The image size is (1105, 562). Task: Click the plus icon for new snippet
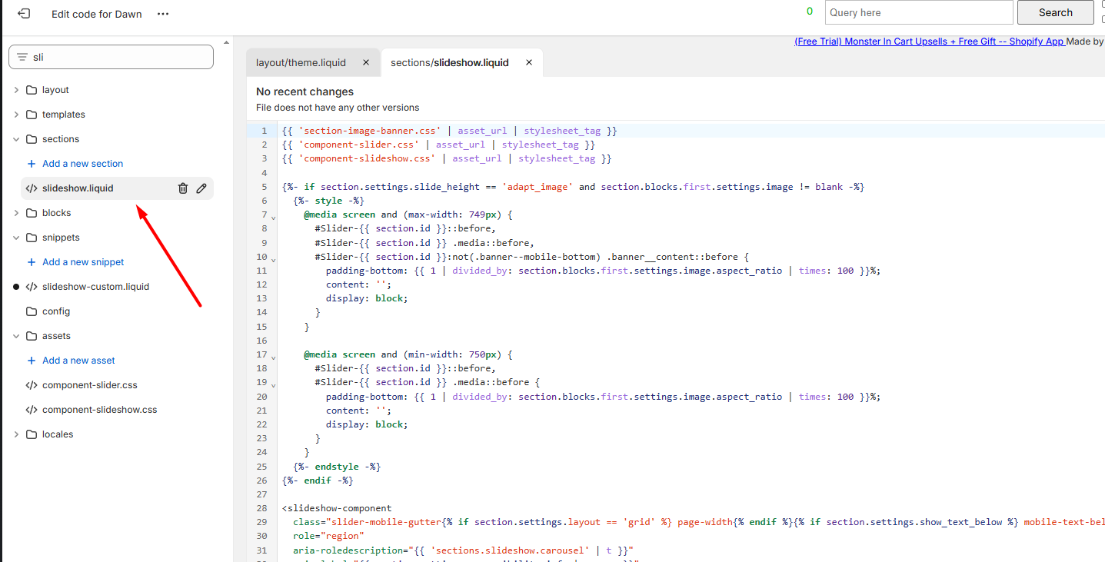pos(32,262)
